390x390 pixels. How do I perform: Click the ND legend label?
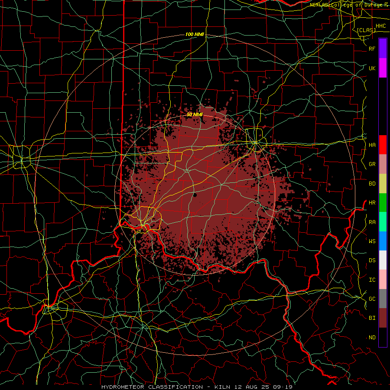372,338
